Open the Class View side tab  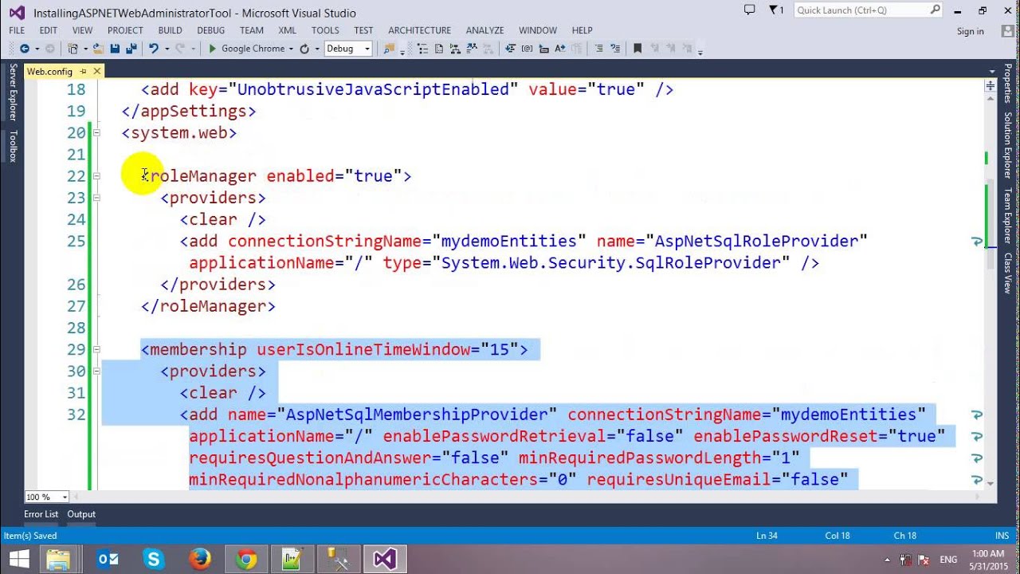point(1007,273)
